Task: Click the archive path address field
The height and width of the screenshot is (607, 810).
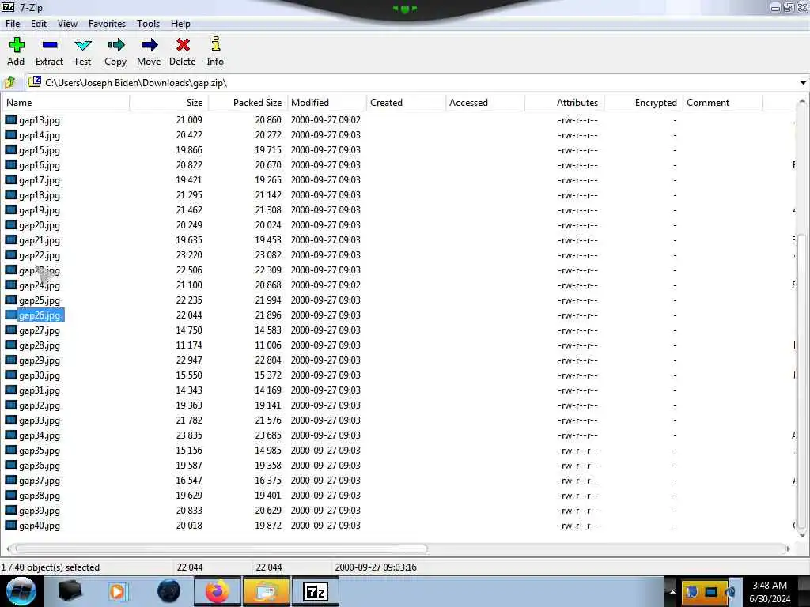Action: pos(411,82)
